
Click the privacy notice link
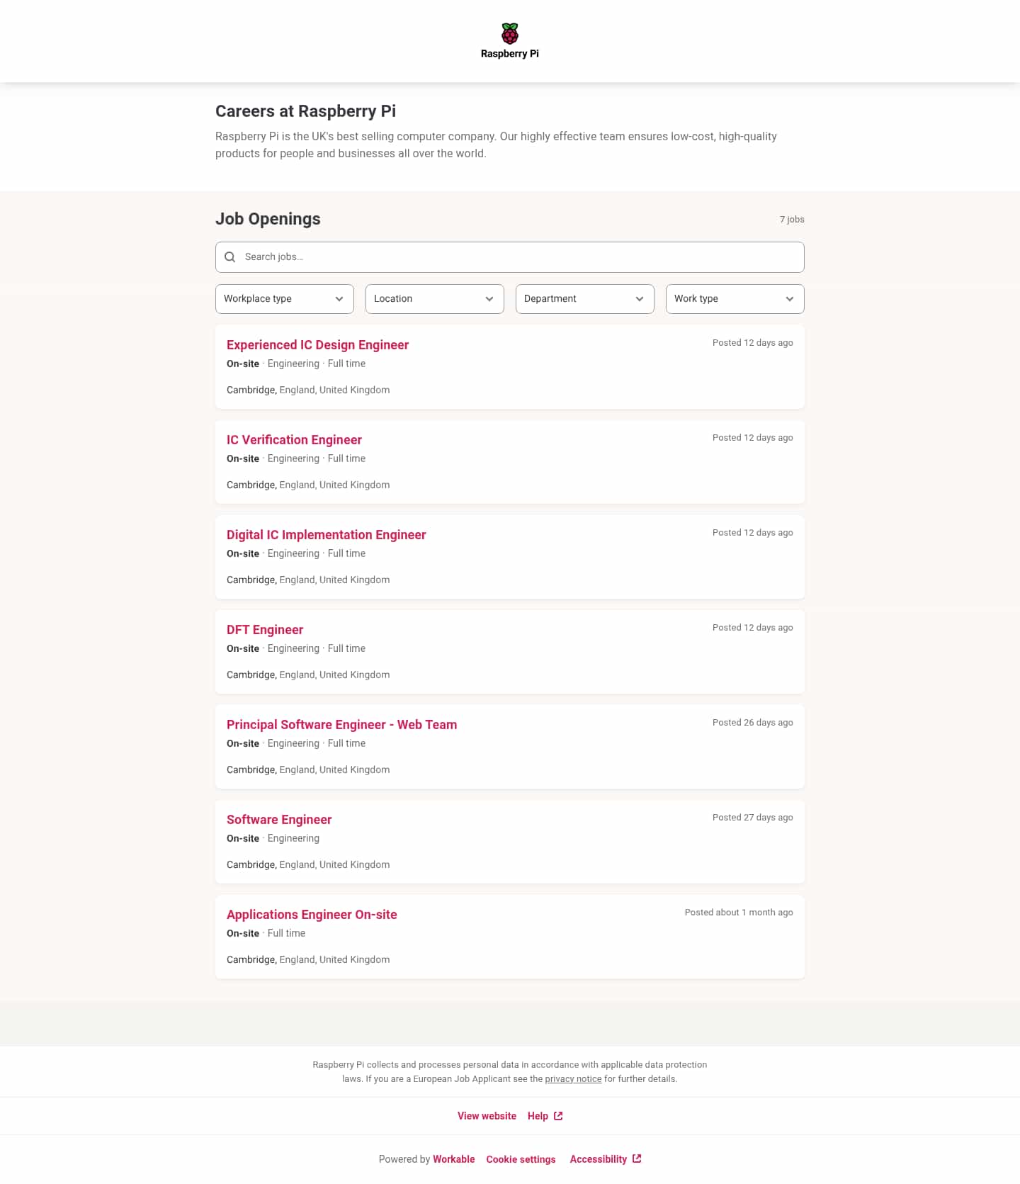[x=573, y=1079]
